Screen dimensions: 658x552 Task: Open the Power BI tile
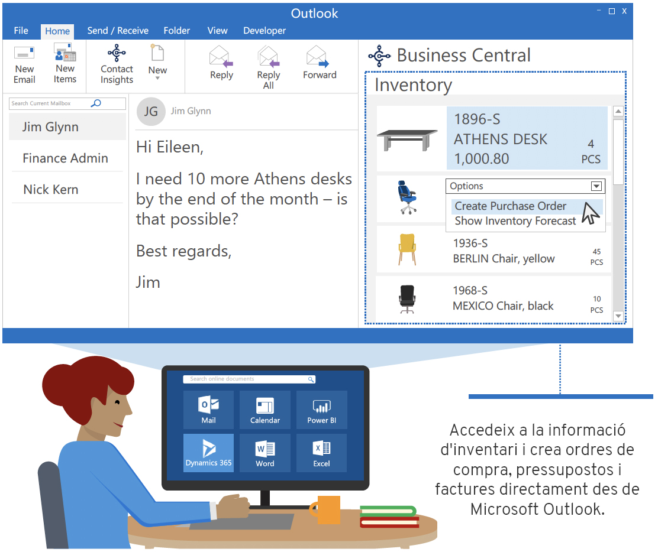click(321, 410)
